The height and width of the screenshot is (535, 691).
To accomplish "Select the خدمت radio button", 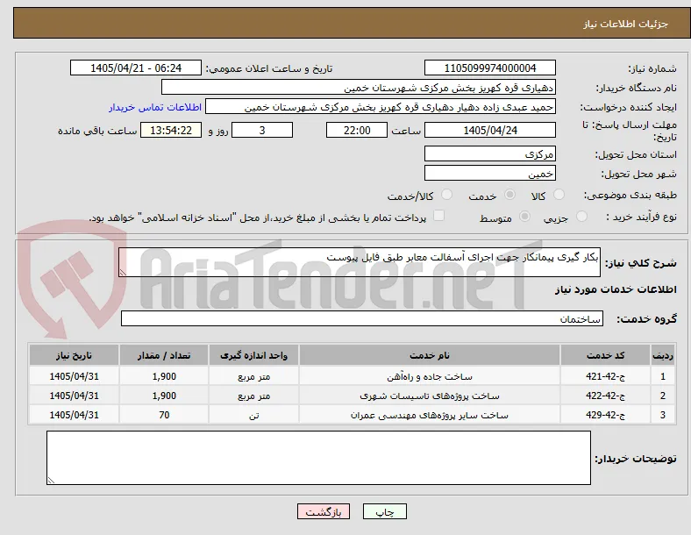I will click(x=509, y=195).
